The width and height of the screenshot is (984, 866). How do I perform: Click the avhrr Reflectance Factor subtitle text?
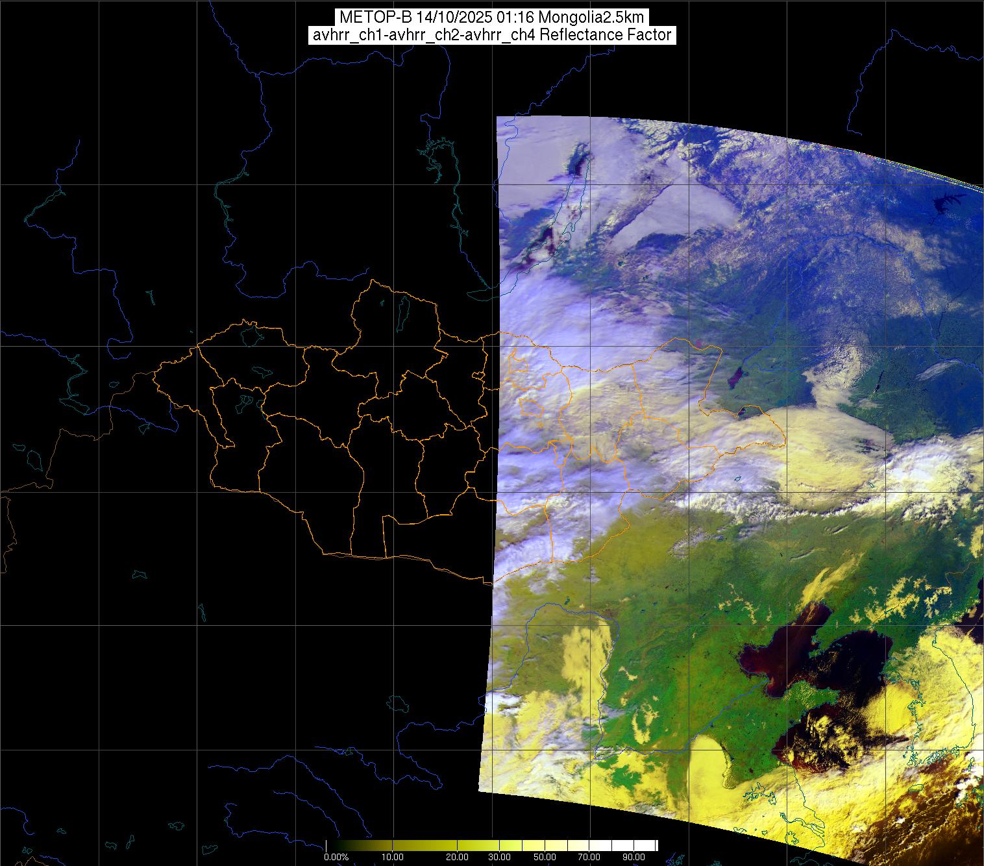click(491, 35)
